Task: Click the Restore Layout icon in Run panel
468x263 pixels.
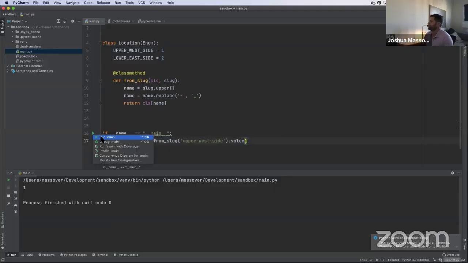Action: tap(8, 195)
